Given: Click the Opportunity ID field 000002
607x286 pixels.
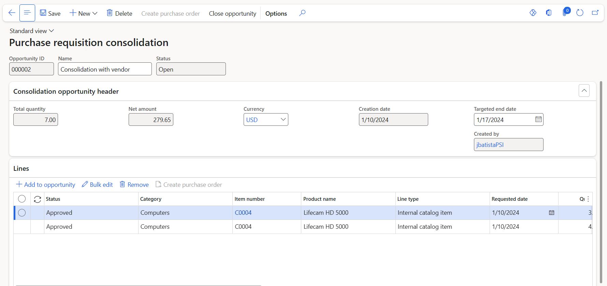Looking at the screenshot, I should pos(31,69).
